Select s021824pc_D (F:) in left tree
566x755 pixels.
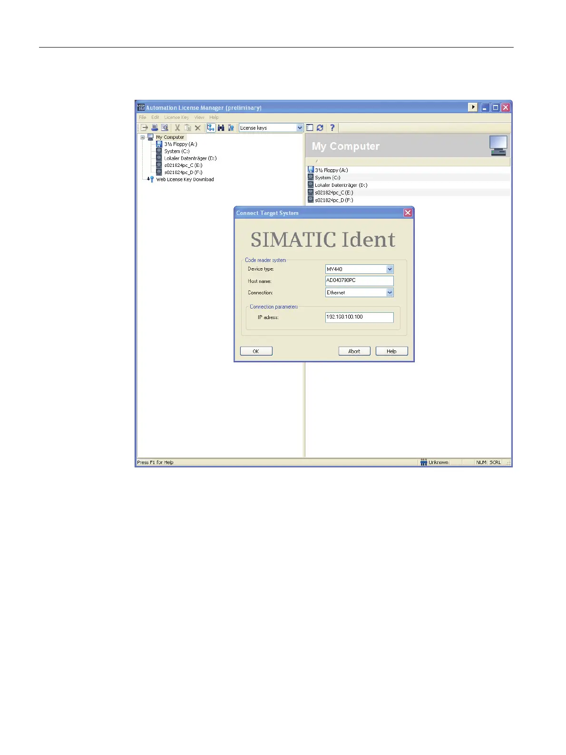pos(183,173)
